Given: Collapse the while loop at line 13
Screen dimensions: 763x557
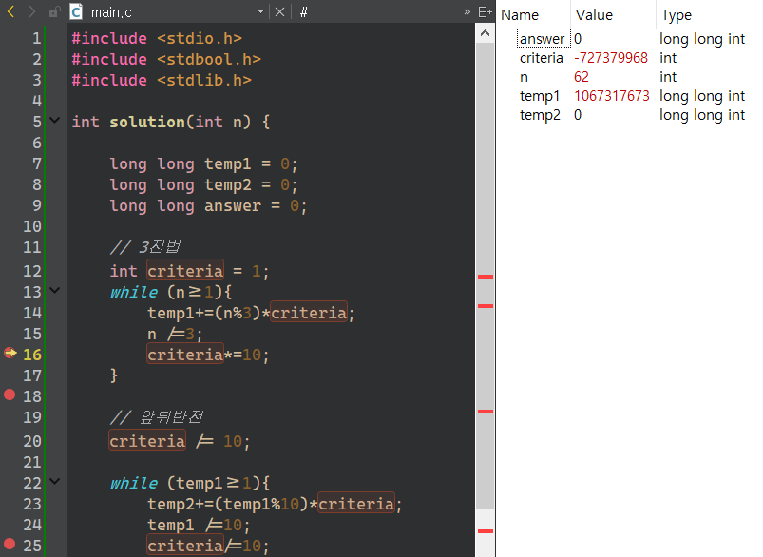Looking at the screenshot, I should (x=54, y=291).
